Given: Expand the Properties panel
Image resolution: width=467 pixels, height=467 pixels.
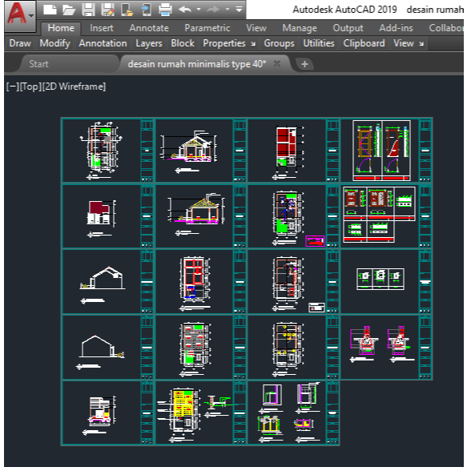Looking at the screenshot, I should point(224,43).
